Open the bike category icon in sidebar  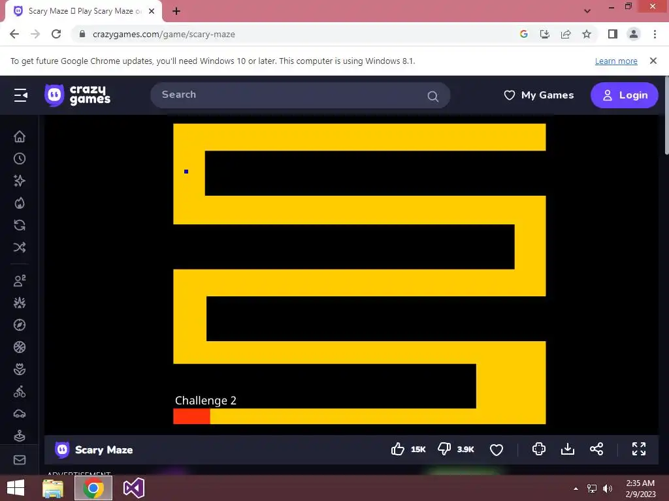pyautogui.click(x=20, y=391)
